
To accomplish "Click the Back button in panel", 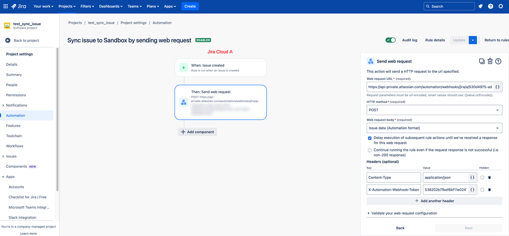I will (400, 228).
